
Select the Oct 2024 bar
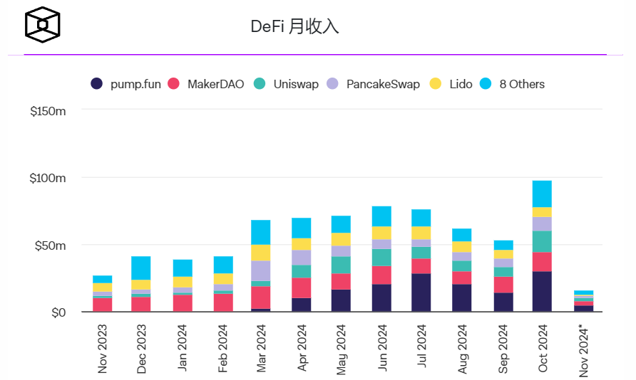point(542,246)
